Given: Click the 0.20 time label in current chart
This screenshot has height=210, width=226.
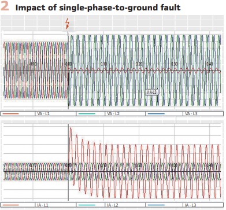Looking at the screenshot, I should pyautogui.click(x=139, y=165).
